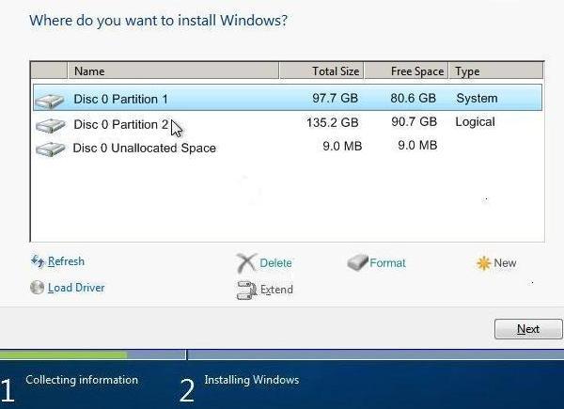Click the Load Driver disc icon
Screen dimensions: 564x409
tap(37, 288)
